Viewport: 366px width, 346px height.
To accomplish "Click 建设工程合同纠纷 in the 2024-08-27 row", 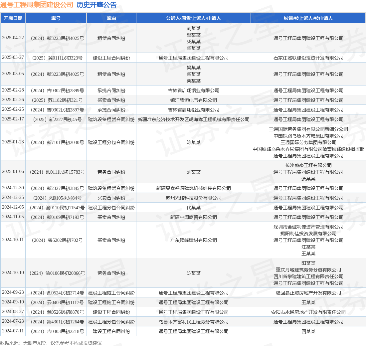I will (111, 312).
